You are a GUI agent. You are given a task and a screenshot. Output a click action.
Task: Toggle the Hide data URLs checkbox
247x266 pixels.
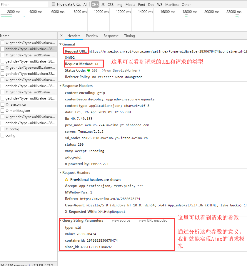click(53, 4)
